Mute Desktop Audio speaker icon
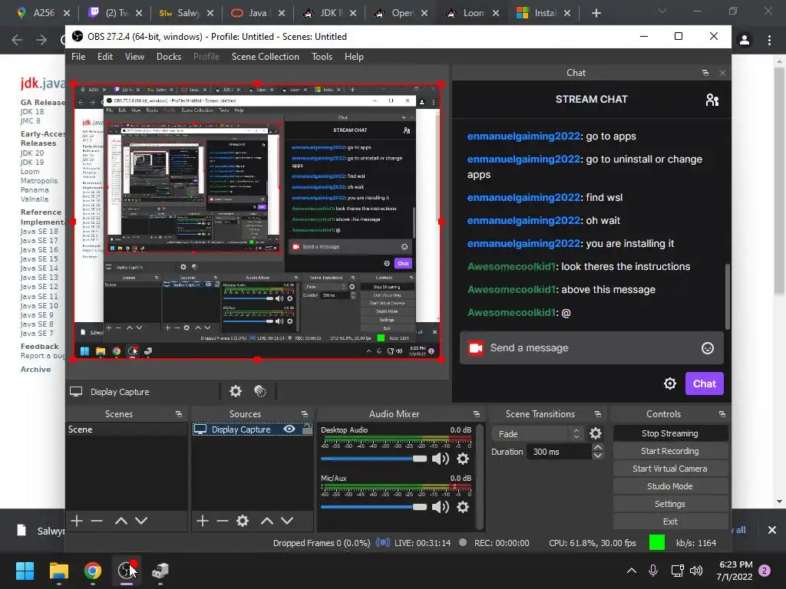The width and height of the screenshot is (786, 589). (440, 459)
